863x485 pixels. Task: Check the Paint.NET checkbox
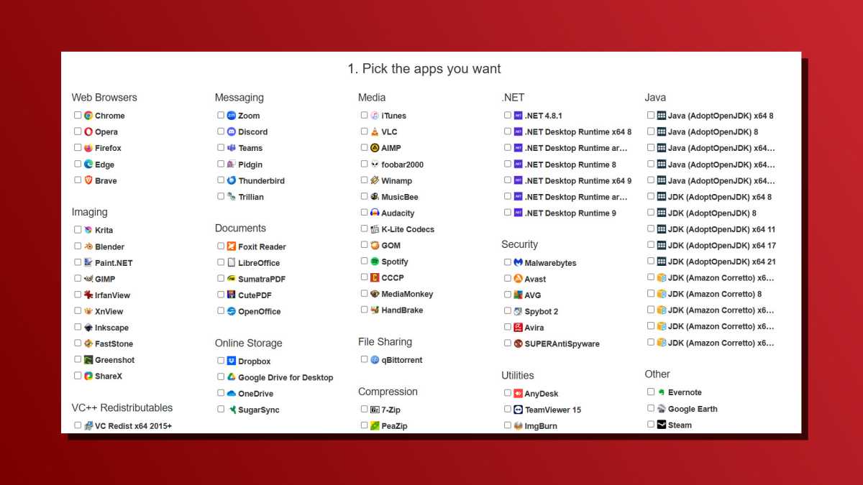coord(78,262)
